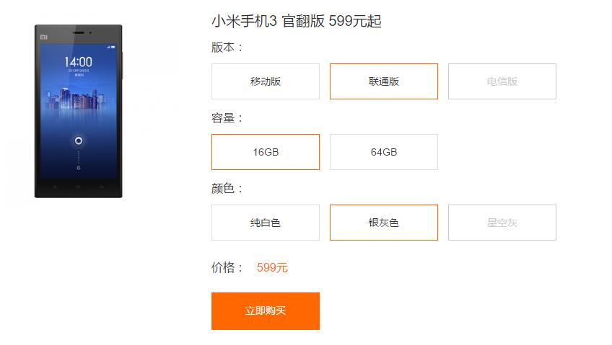Click the phone's right back key
The width and height of the screenshot is (612, 345).
pyautogui.click(x=102, y=187)
